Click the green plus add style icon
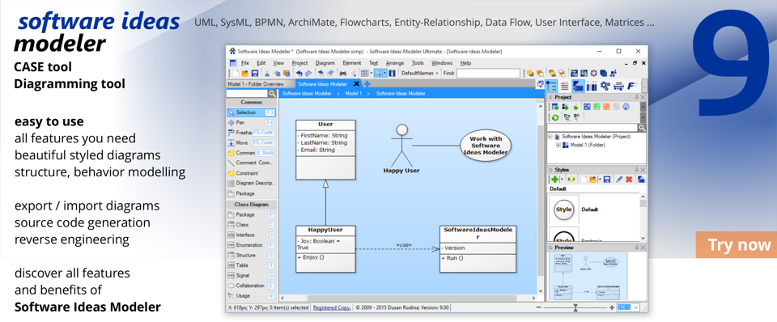Viewport: 777px width, 322px height. coord(555,180)
